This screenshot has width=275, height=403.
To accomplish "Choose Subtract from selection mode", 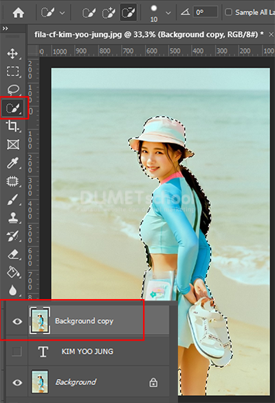I will point(129,12).
